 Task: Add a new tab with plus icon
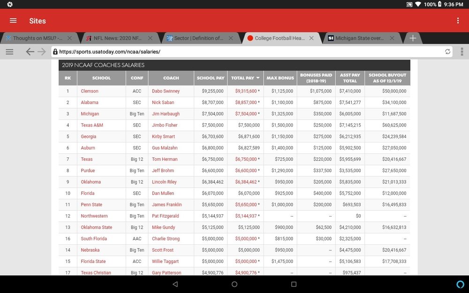pyautogui.click(x=413, y=38)
